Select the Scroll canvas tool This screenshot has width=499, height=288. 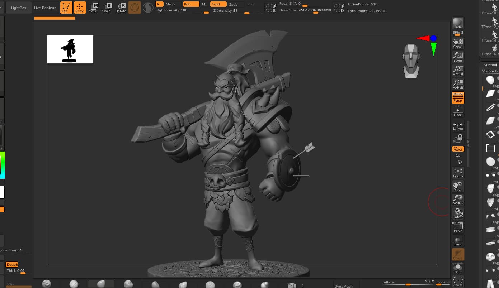point(458,43)
